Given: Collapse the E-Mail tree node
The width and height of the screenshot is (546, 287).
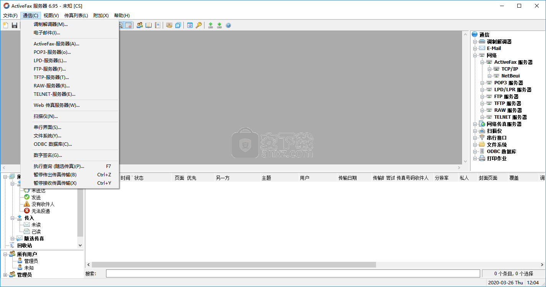Looking at the screenshot, I should [x=475, y=48].
